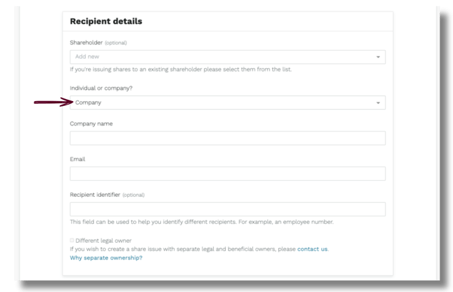The image size is (453, 292).
Task: Follow the 'Why separate ownership?' link
Action: click(x=106, y=258)
